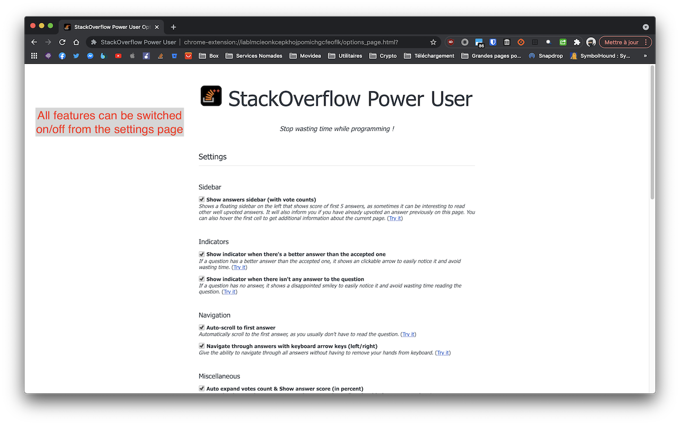Uncheck Auto-scroll to first answer
The height and width of the screenshot is (425, 680).
[201, 327]
